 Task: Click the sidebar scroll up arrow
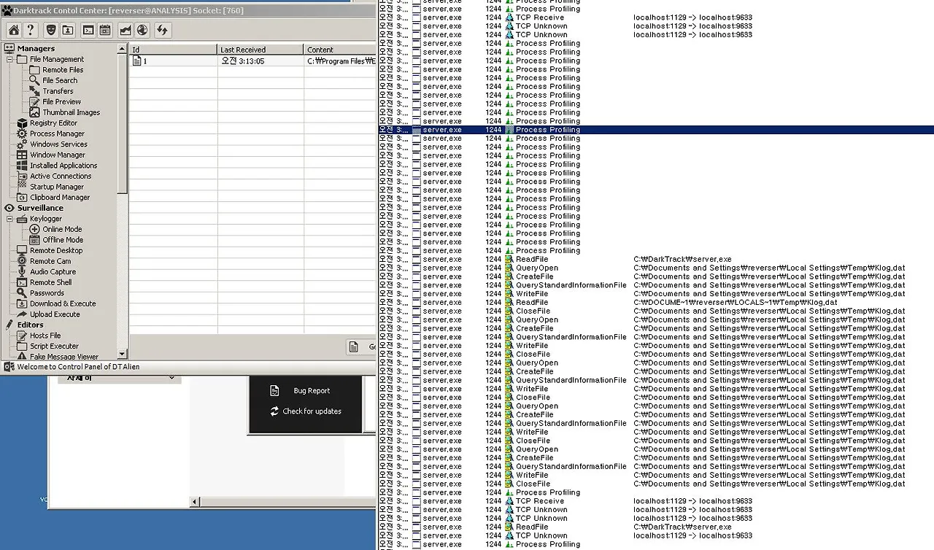tap(123, 49)
